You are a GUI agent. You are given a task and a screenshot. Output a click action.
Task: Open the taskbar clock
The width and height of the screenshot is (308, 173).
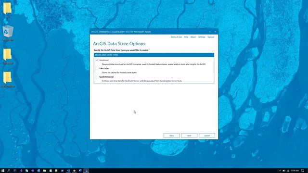point(295,171)
